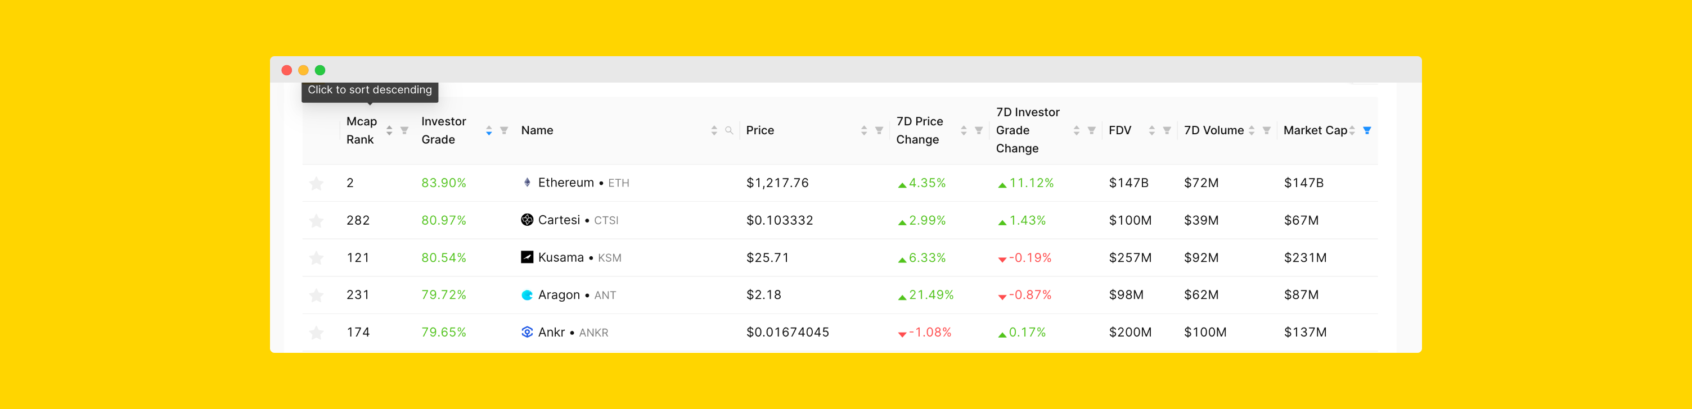Click the 21.49% price change value
This screenshot has height=409, width=1692.
click(931, 296)
